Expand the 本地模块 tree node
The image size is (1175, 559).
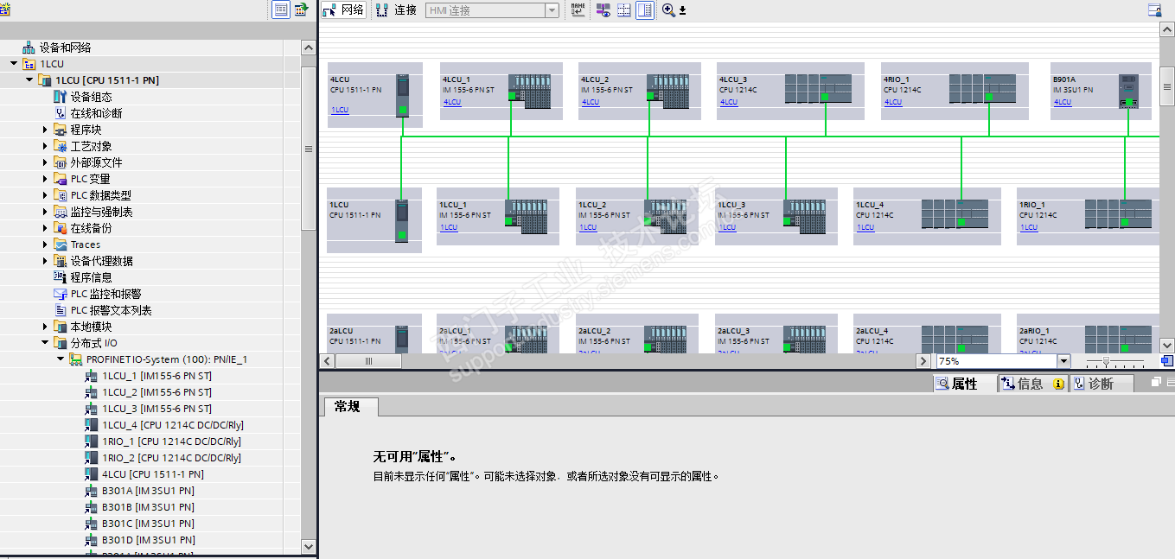coord(46,327)
